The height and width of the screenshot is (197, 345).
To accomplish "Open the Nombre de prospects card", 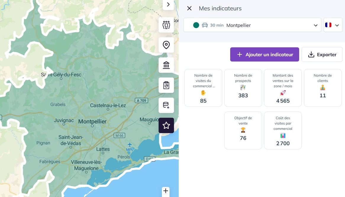I will (243, 88).
